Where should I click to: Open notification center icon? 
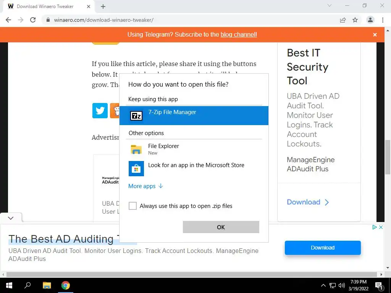click(379, 285)
